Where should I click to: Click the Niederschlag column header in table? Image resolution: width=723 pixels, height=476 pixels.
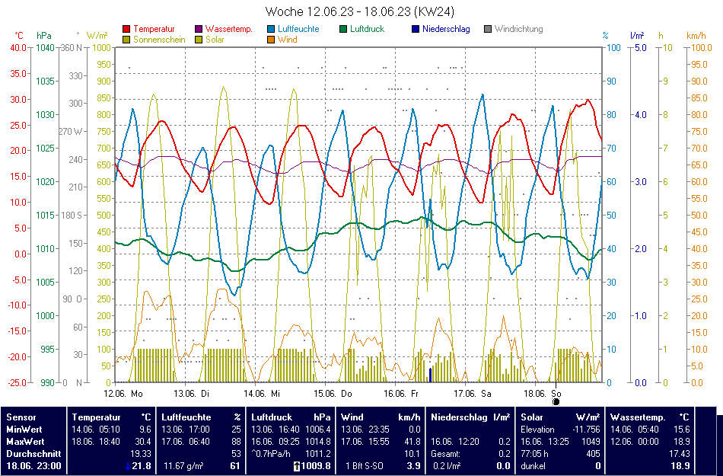pos(460,417)
